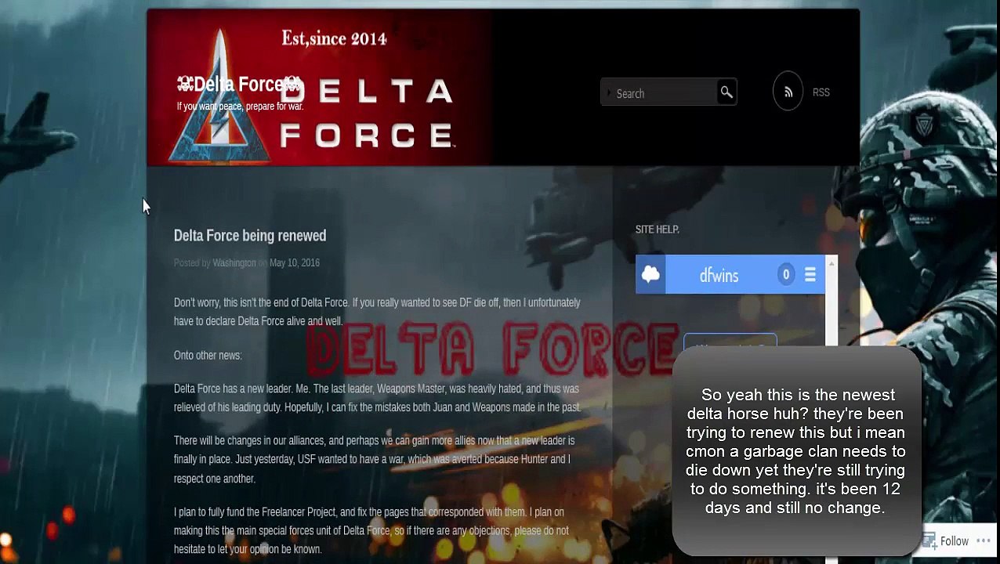1000x564 pixels.
Task: Click the cloud icon in dfwins widget
Action: point(650,274)
